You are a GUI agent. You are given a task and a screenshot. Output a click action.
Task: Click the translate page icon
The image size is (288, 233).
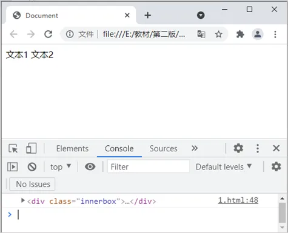[x=201, y=34]
